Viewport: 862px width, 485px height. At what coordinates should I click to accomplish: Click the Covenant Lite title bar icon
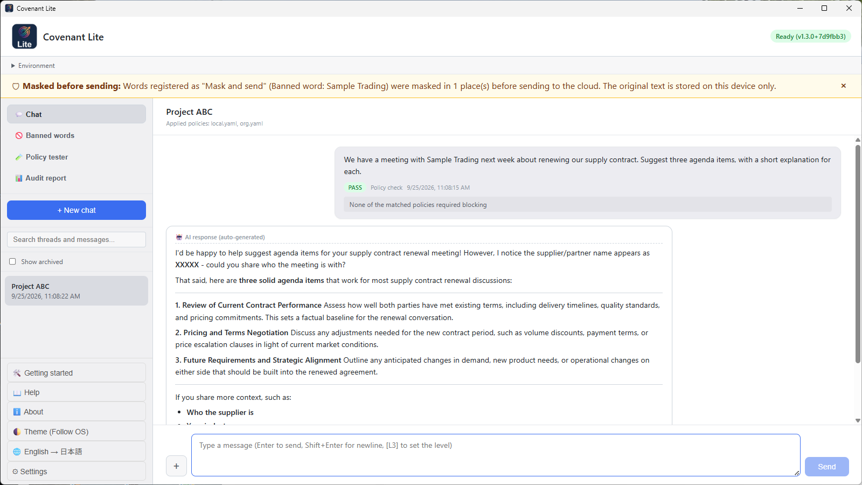9,8
